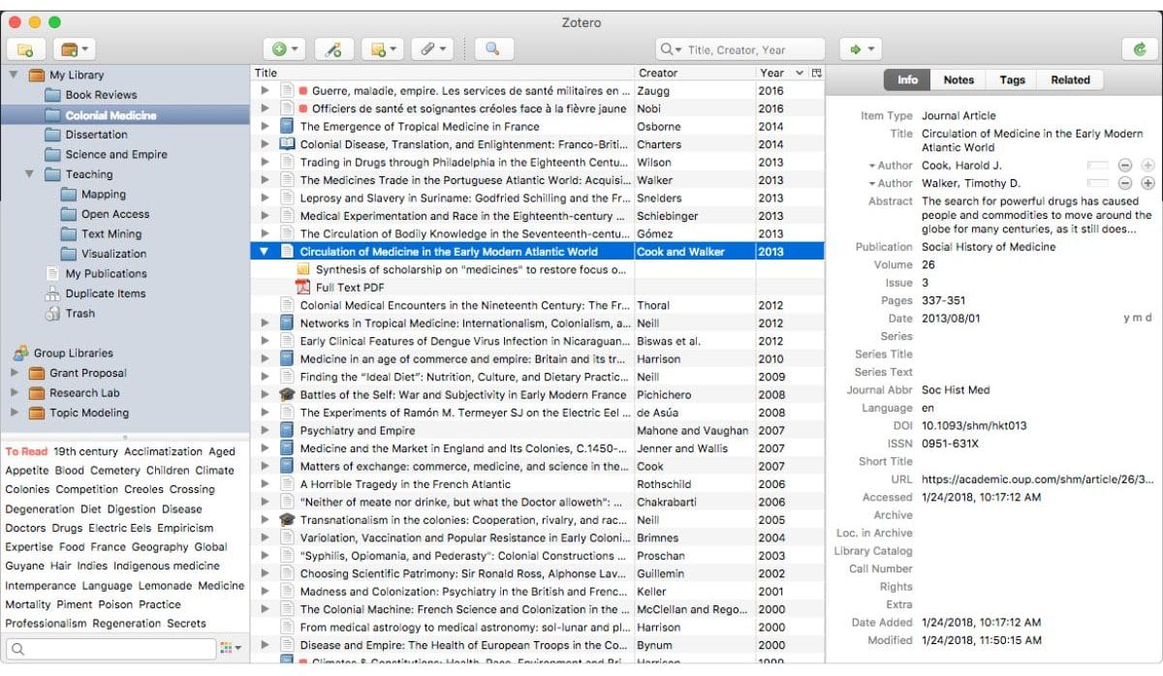The height and width of the screenshot is (676, 1163).
Task: Switch to the Related tab
Action: click(x=1070, y=79)
